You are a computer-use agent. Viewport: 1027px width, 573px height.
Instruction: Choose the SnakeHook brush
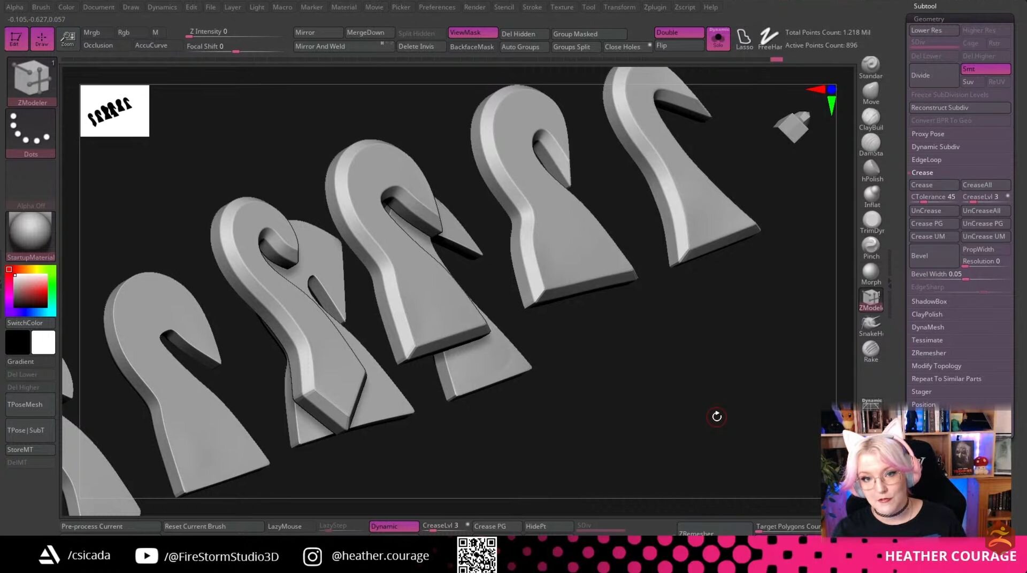pyautogui.click(x=871, y=325)
